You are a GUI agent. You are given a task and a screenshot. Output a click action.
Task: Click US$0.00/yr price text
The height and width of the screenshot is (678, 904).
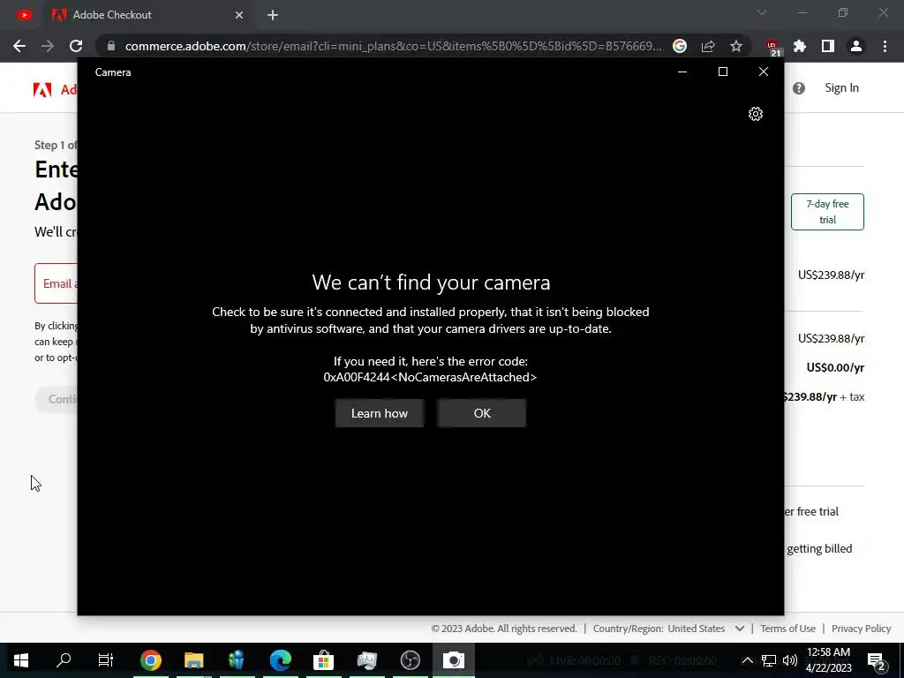tap(835, 368)
